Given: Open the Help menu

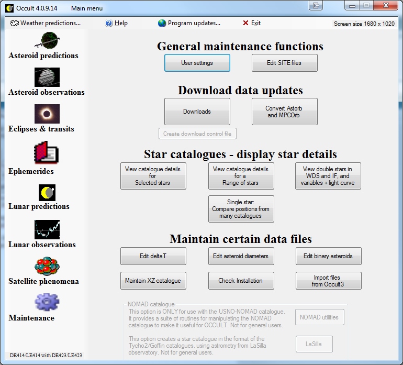Looking at the screenshot, I should pyautogui.click(x=116, y=23).
